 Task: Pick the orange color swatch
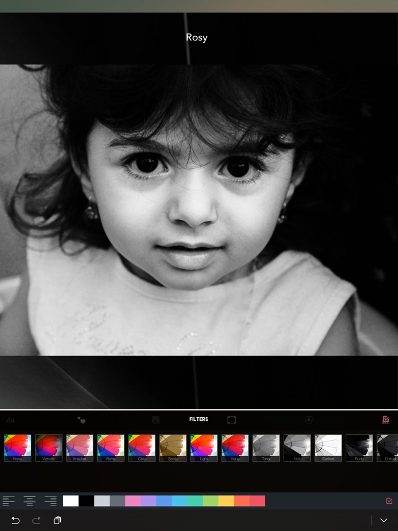tap(242, 501)
